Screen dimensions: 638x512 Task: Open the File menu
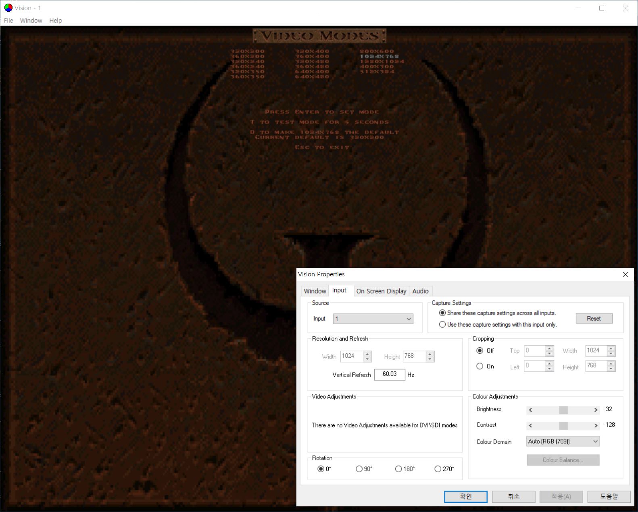[x=8, y=21]
